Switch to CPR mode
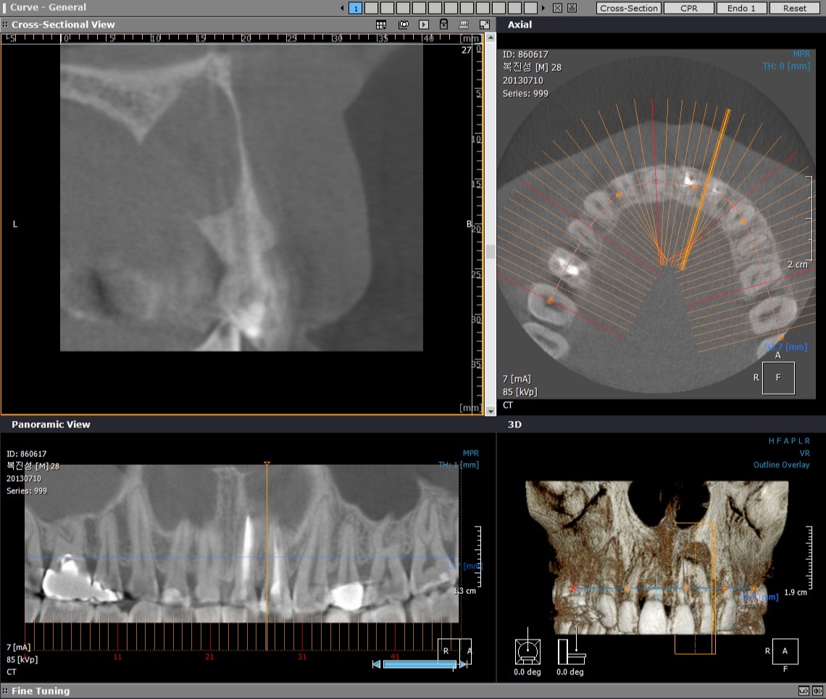The height and width of the screenshot is (699, 826). coord(688,8)
